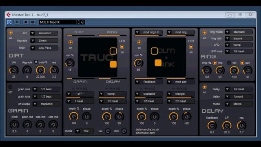The image size is (261, 147).
Task: Open the right pad trapezoid LFO shape dropdown
Action: 148,94
